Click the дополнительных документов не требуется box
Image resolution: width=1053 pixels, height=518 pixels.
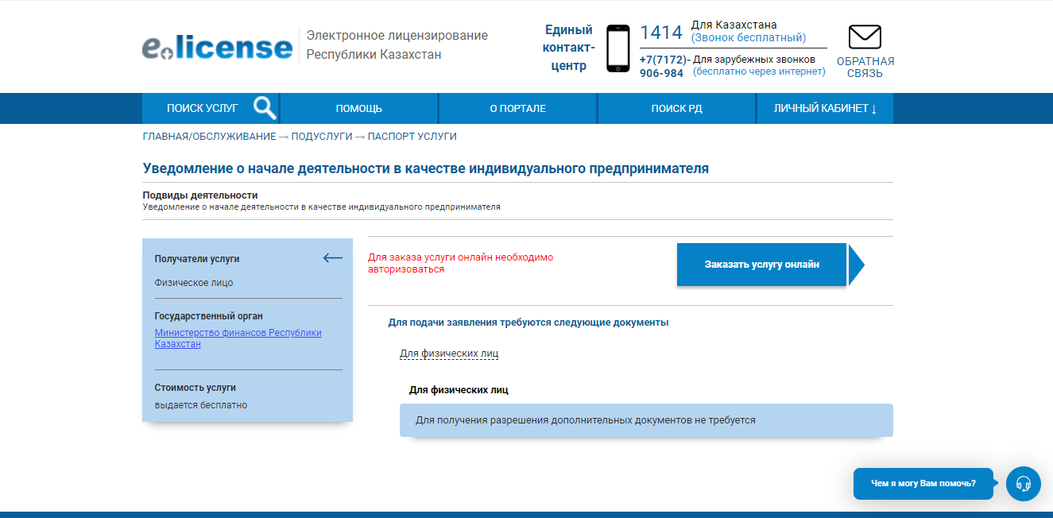[646, 420]
